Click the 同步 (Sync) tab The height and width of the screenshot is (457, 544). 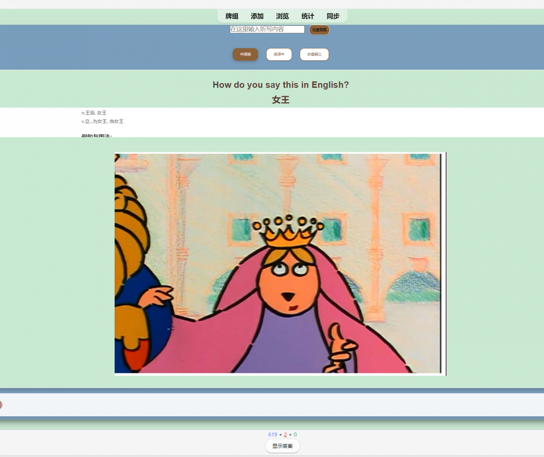(x=333, y=16)
